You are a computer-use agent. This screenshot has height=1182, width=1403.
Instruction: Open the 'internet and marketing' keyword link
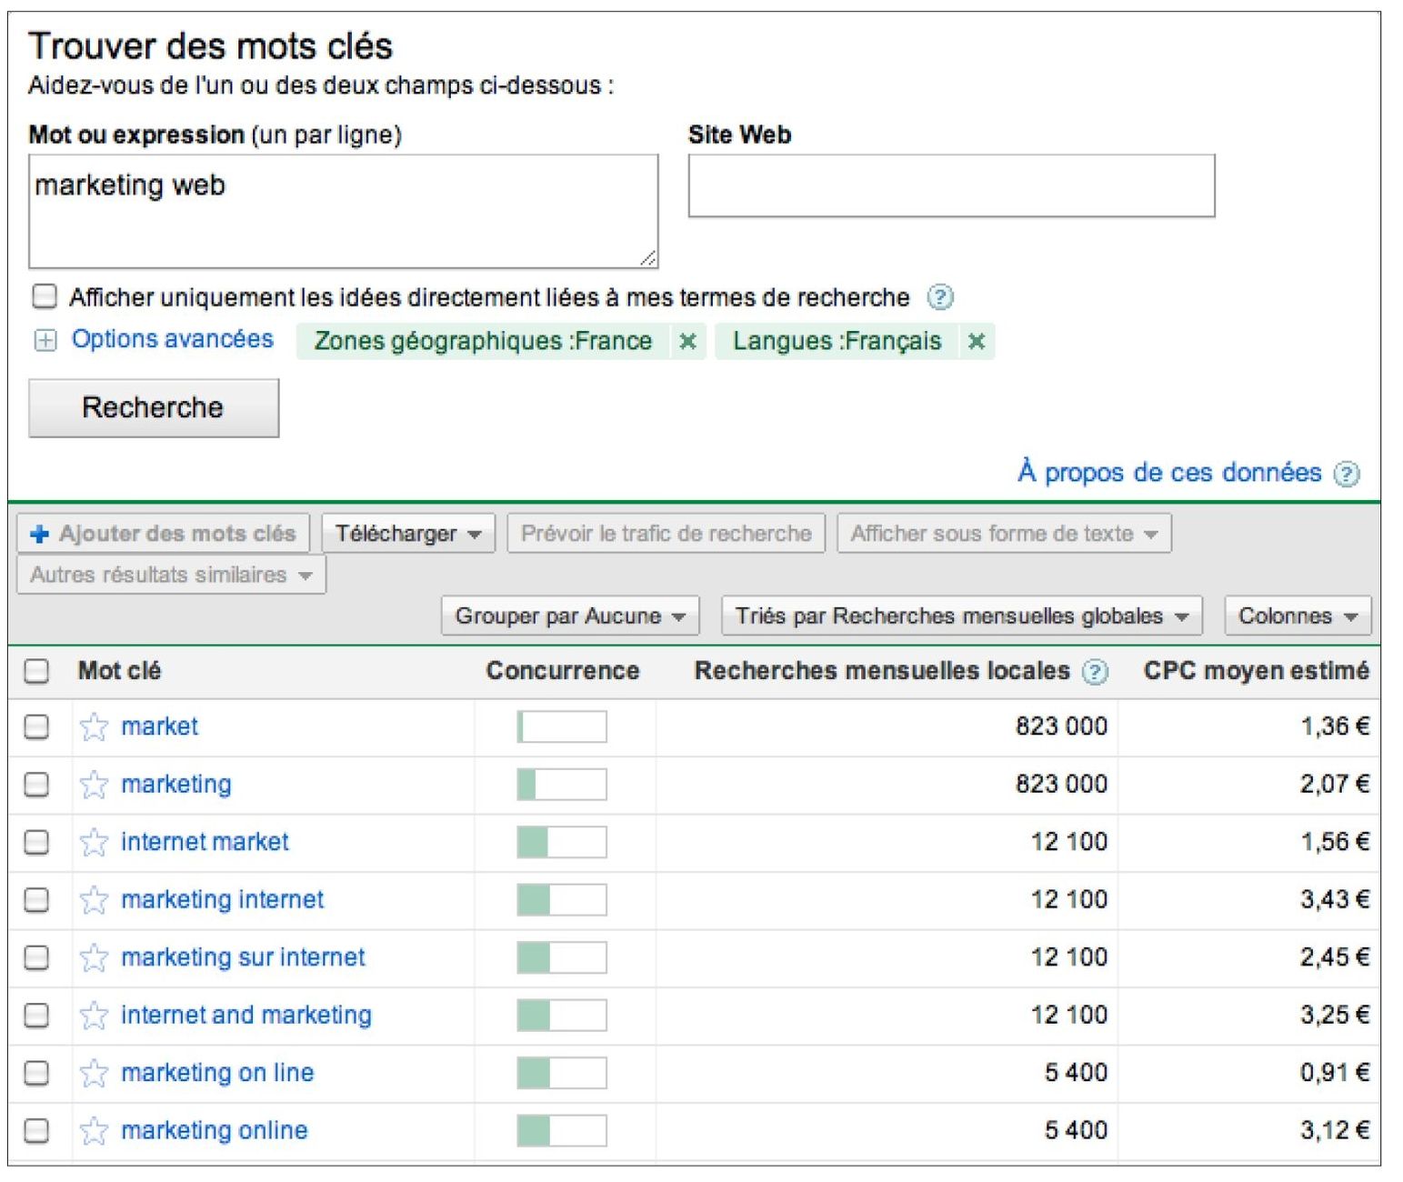246,1015
